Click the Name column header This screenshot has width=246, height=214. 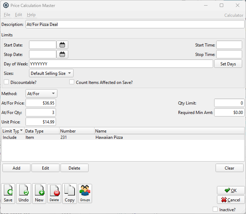[x=169, y=131]
